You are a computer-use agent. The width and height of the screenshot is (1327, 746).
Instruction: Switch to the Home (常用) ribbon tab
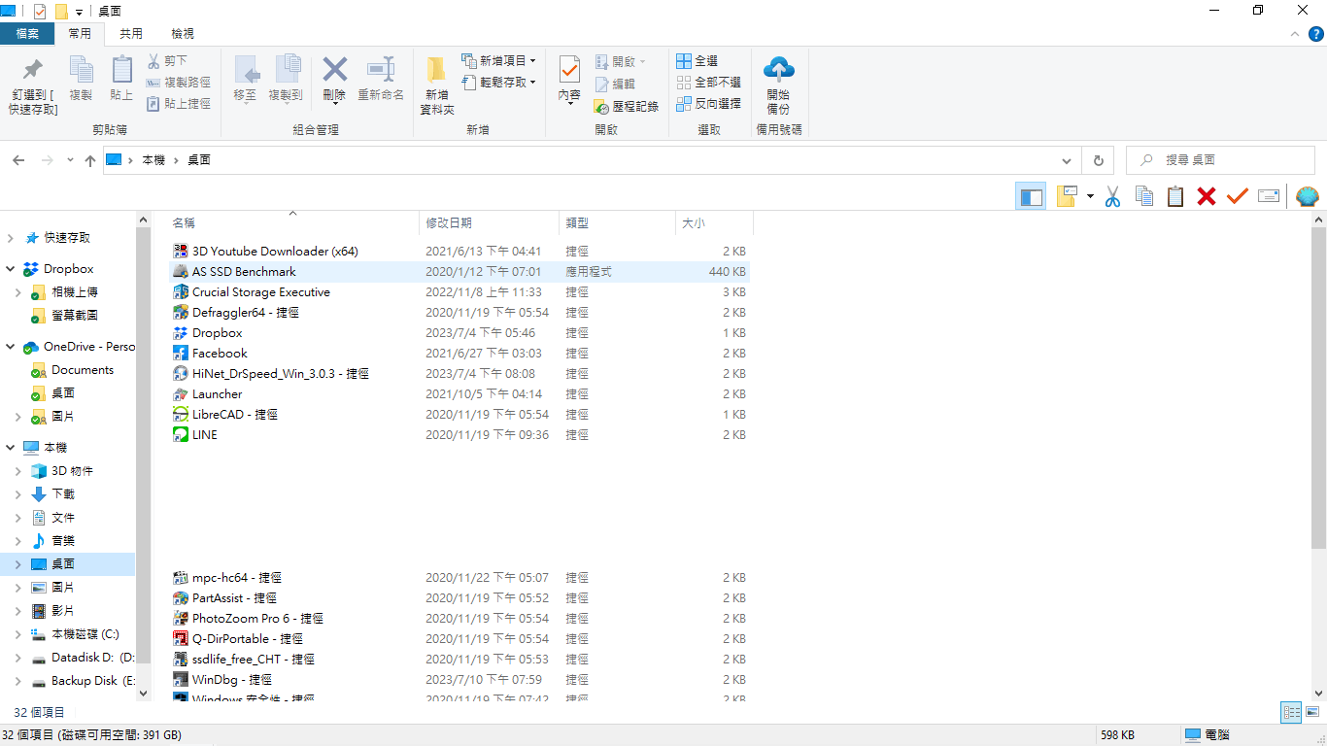[80, 33]
